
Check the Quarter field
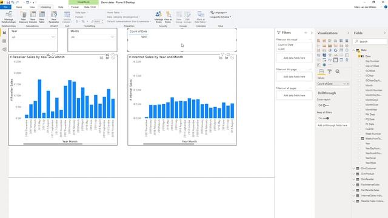coord(360,129)
